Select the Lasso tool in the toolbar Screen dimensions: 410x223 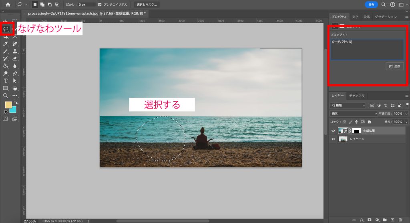point(6,29)
